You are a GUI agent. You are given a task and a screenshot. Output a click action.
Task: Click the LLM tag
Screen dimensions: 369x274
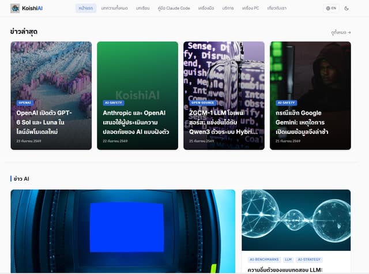coord(288,260)
